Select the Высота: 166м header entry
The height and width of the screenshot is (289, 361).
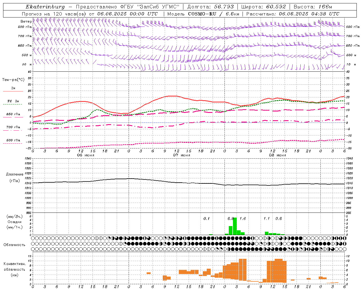[x=313, y=6]
